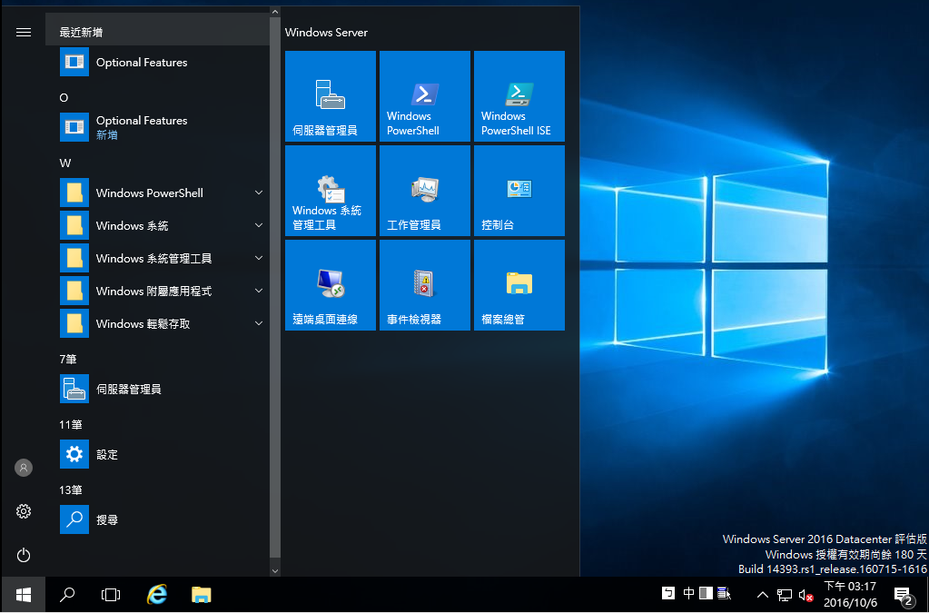This screenshot has height=613, width=929.
Task: Click the 13筆 group header
Action: (x=71, y=489)
